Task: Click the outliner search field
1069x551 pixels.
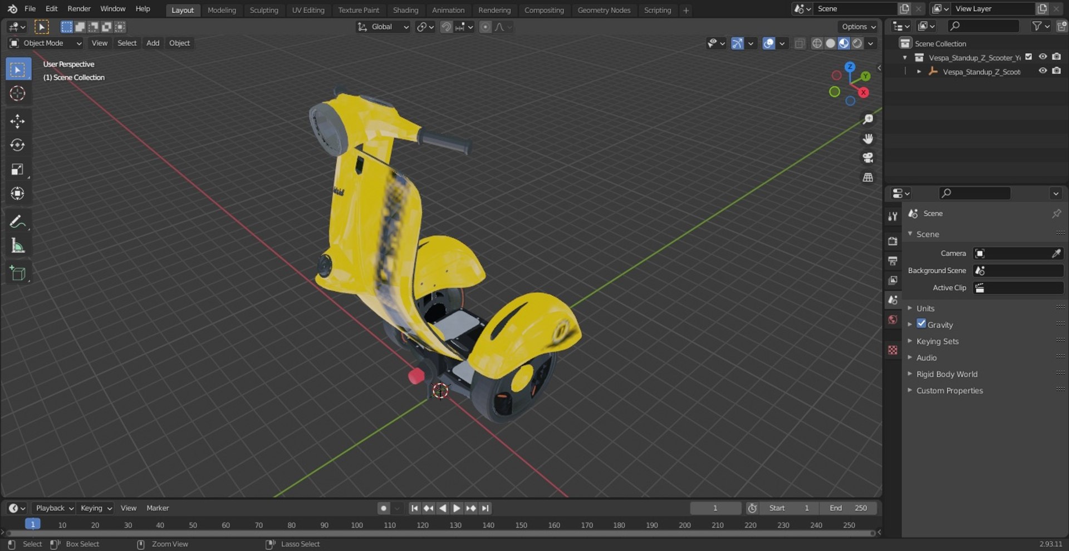Action: click(983, 26)
